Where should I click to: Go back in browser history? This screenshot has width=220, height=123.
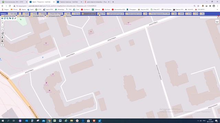pos(2,6)
